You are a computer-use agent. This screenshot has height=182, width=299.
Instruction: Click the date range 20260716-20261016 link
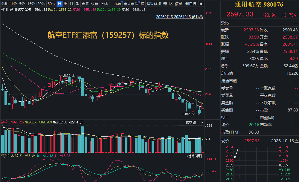tap(177, 17)
